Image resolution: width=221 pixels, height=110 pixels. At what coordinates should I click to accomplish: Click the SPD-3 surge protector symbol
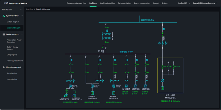(x=103, y=51)
